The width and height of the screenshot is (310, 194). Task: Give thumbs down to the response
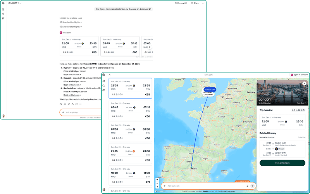[x=69, y=104]
